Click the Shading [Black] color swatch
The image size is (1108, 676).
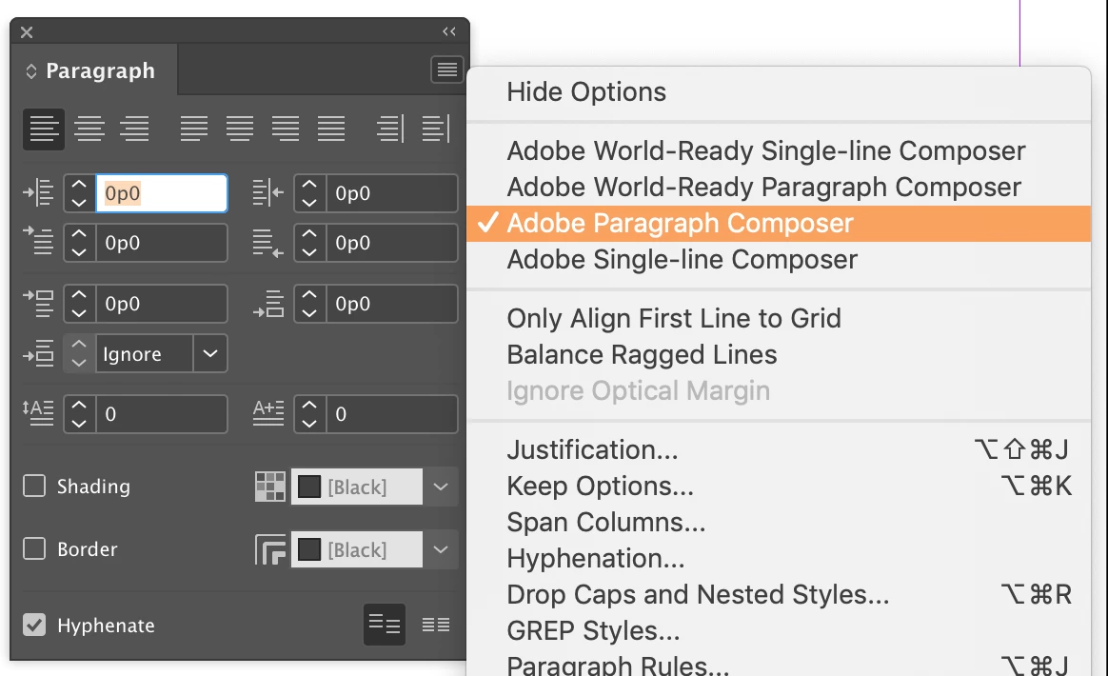point(309,487)
